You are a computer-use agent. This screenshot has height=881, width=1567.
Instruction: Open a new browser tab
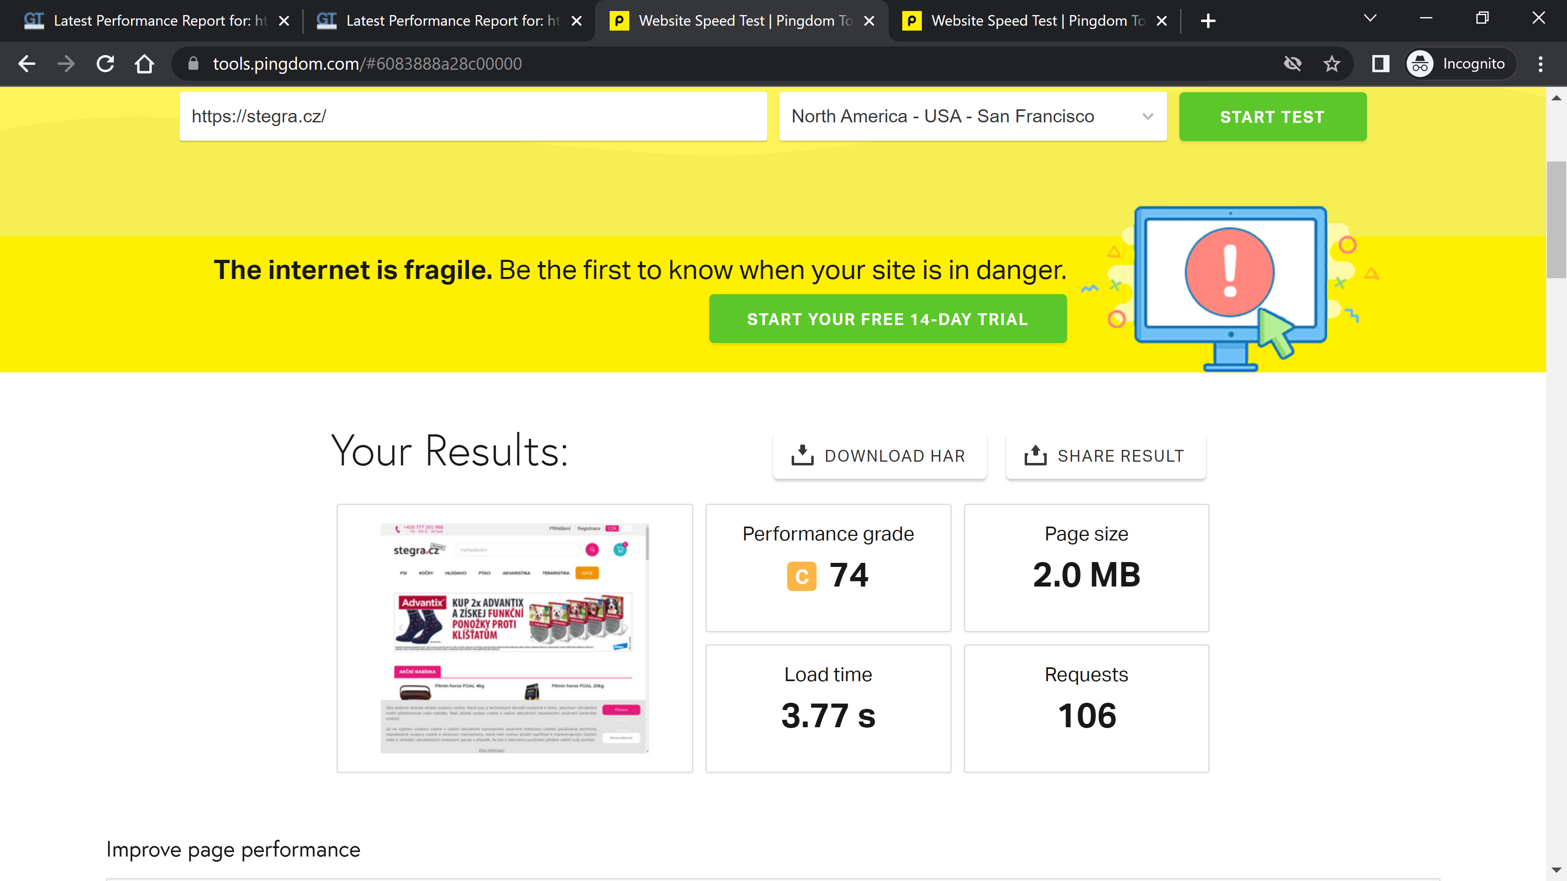[x=1207, y=21]
